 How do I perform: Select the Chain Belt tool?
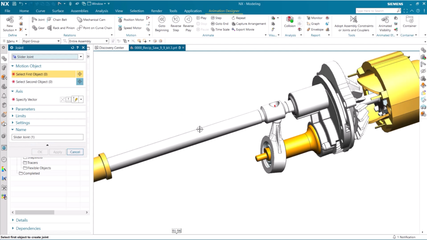point(49,20)
